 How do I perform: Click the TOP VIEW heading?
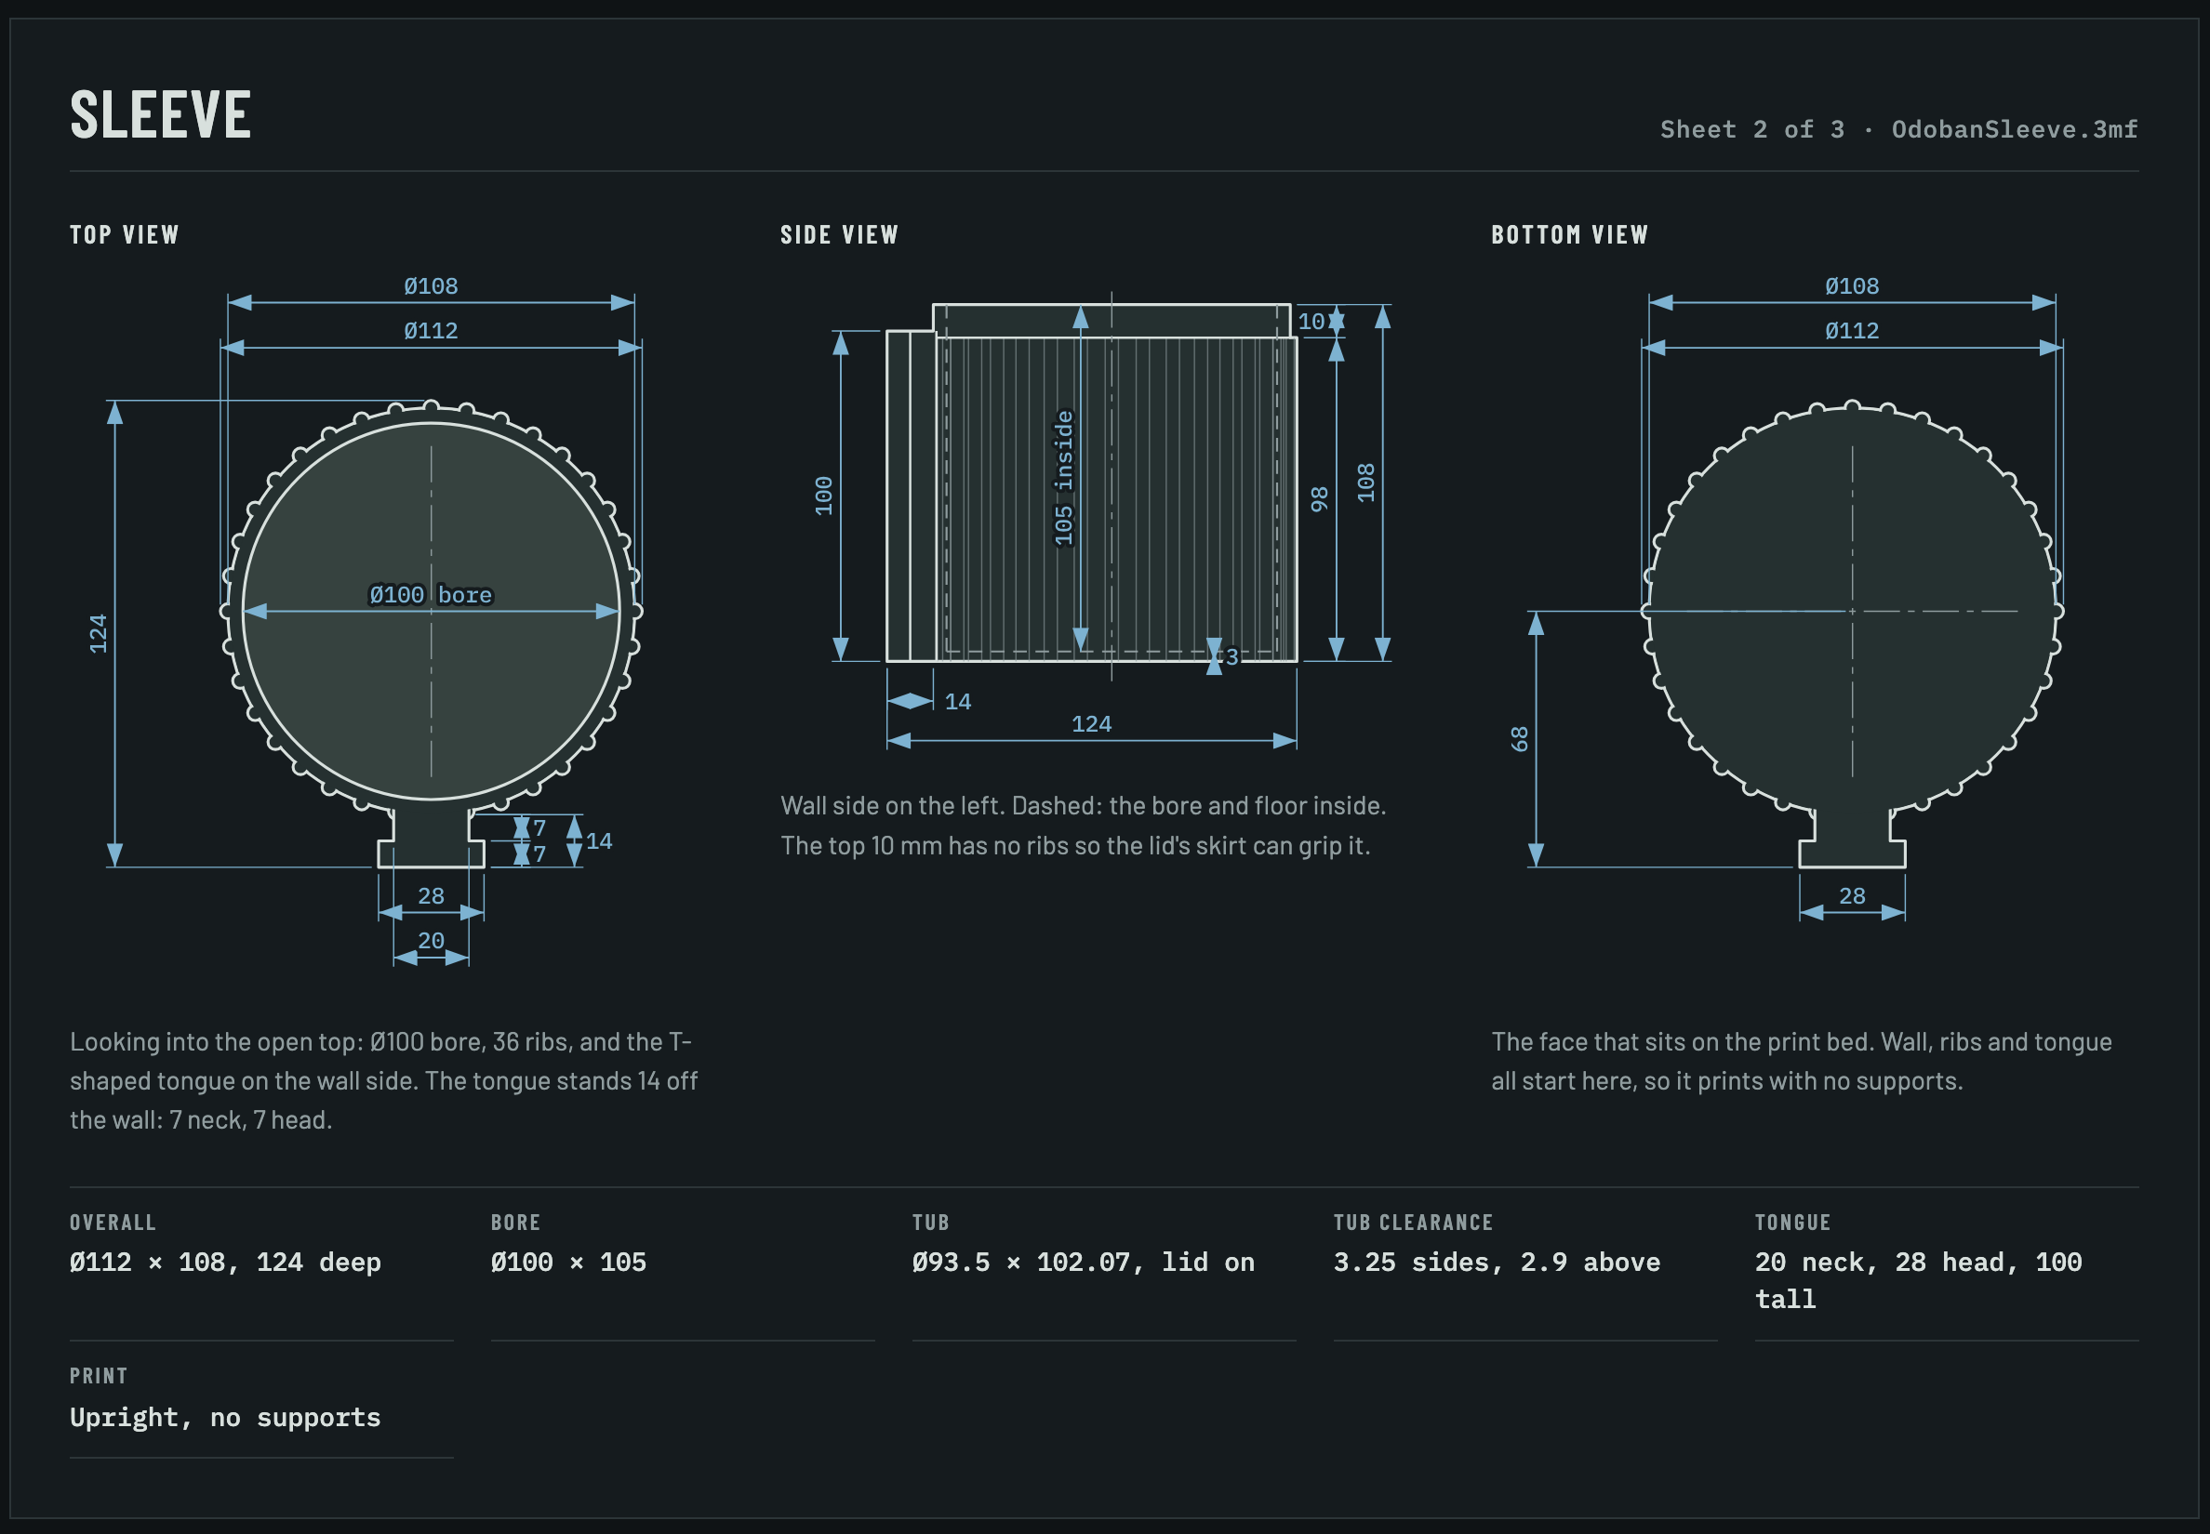pos(124,234)
